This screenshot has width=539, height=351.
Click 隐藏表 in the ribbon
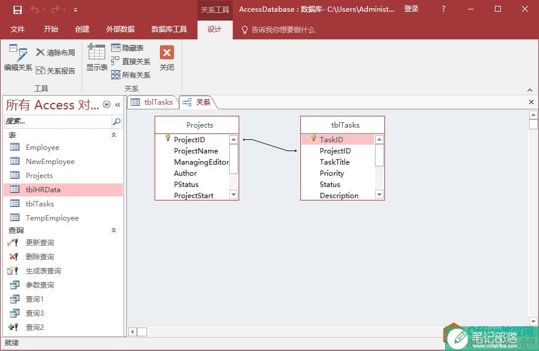(128, 48)
